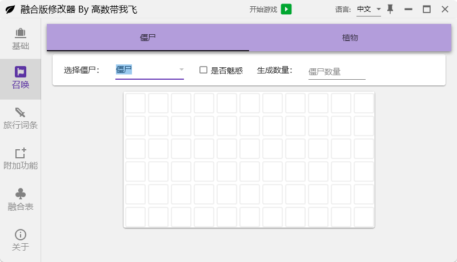
Task: Open the 语言 language dropdown
Action: pos(368,9)
